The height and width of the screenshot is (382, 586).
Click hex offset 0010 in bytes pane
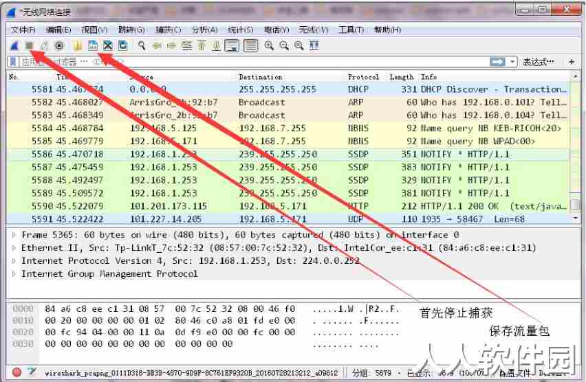click(x=23, y=320)
